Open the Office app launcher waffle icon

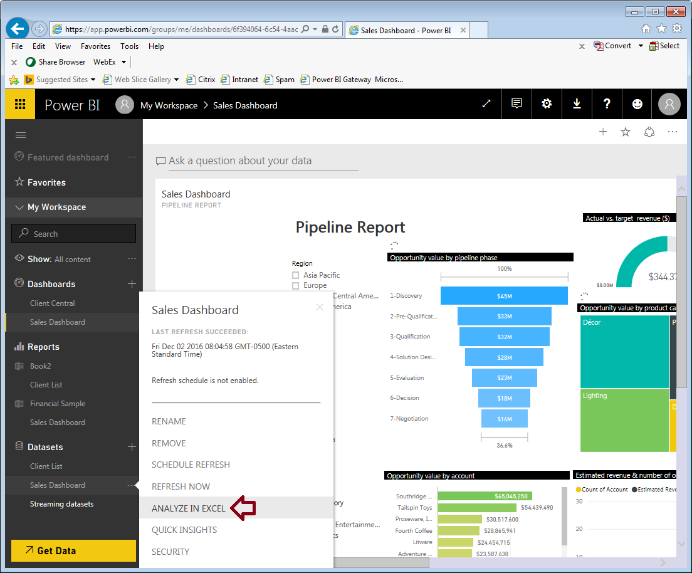click(x=19, y=104)
